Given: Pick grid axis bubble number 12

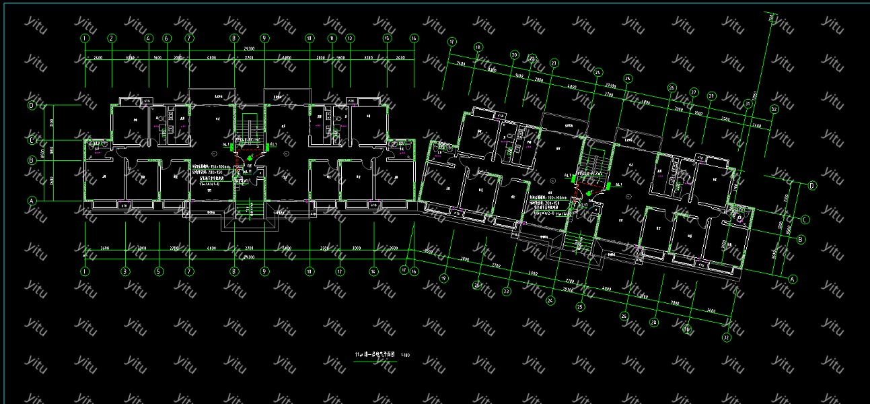Looking at the screenshot, I should [340, 272].
